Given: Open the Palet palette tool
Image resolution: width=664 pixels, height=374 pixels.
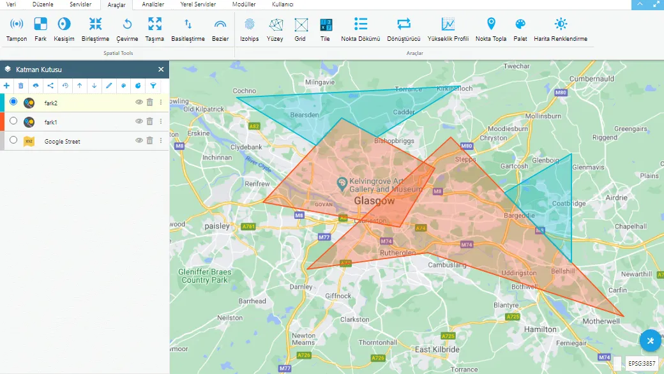Looking at the screenshot, I should (520, 29).
